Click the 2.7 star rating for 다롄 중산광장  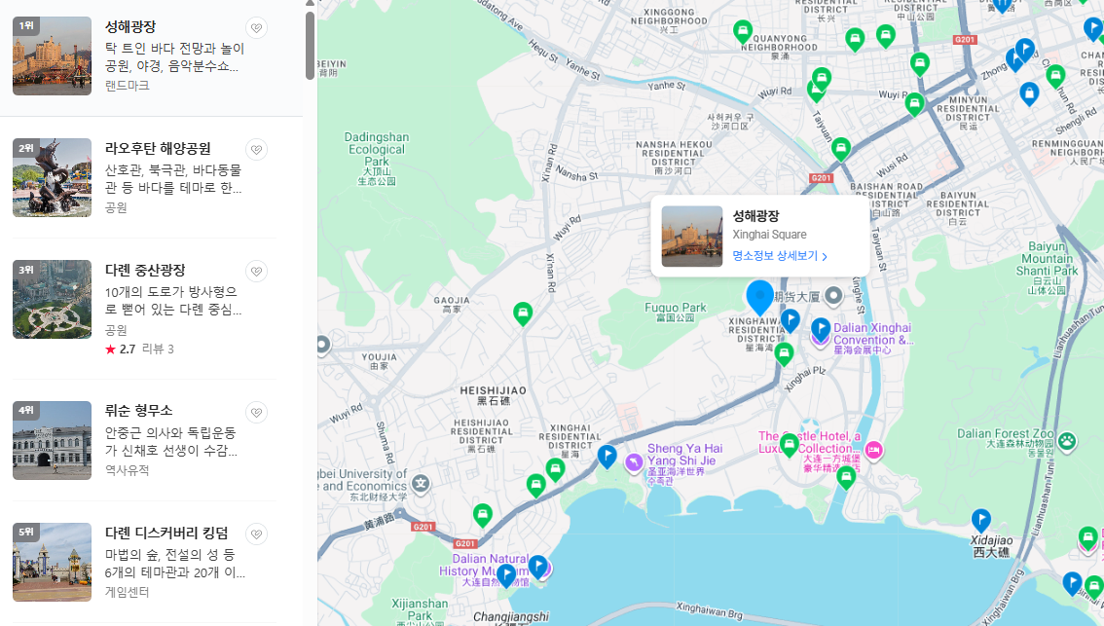[x=127, y=348]
